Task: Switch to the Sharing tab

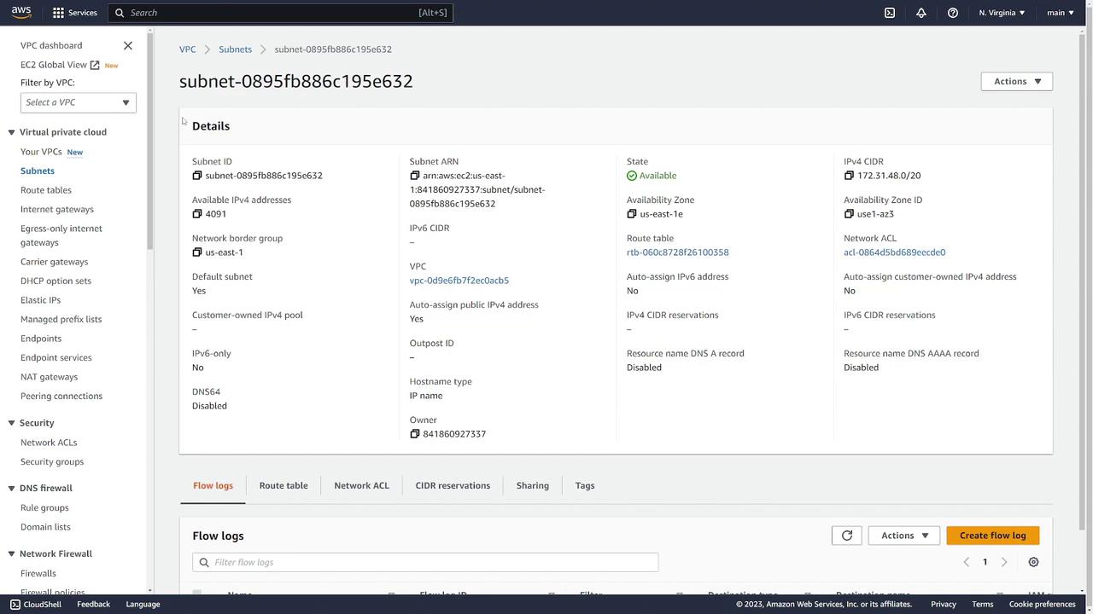Action: 532,486
